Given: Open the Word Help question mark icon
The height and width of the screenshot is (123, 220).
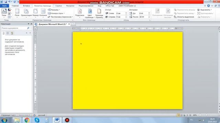Looking at the screenshot, I should (209, 6).
